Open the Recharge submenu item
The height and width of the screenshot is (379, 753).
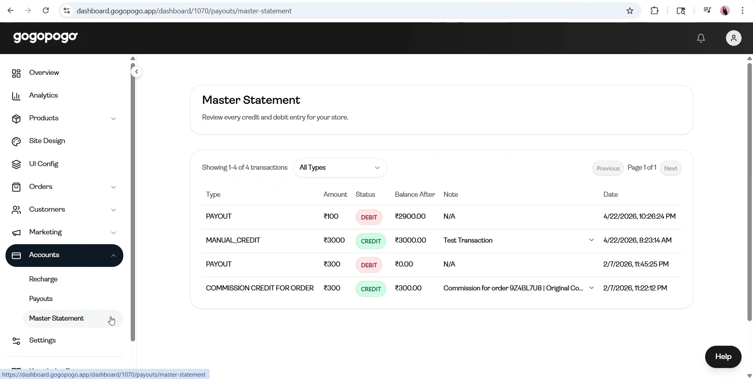pos(43,279)
